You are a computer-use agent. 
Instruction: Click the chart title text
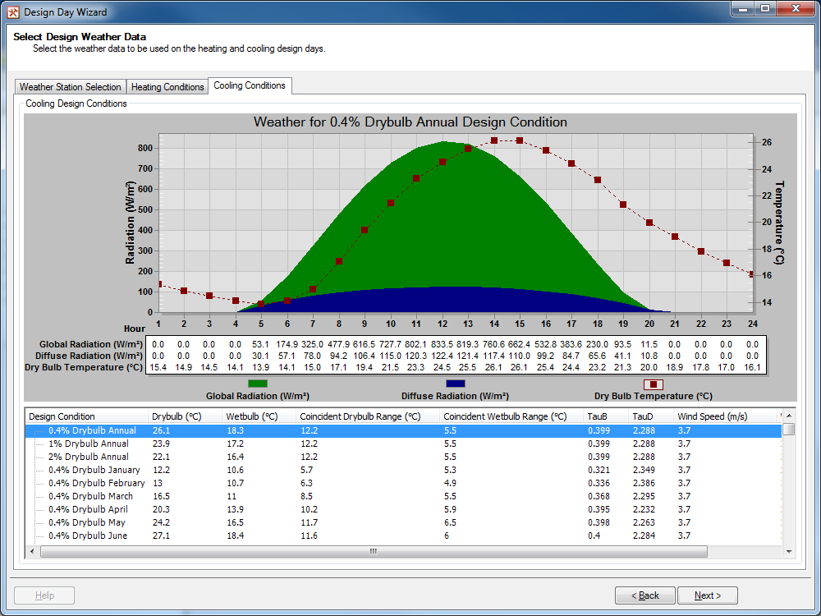pyautogui.click(x=410, y=122)
